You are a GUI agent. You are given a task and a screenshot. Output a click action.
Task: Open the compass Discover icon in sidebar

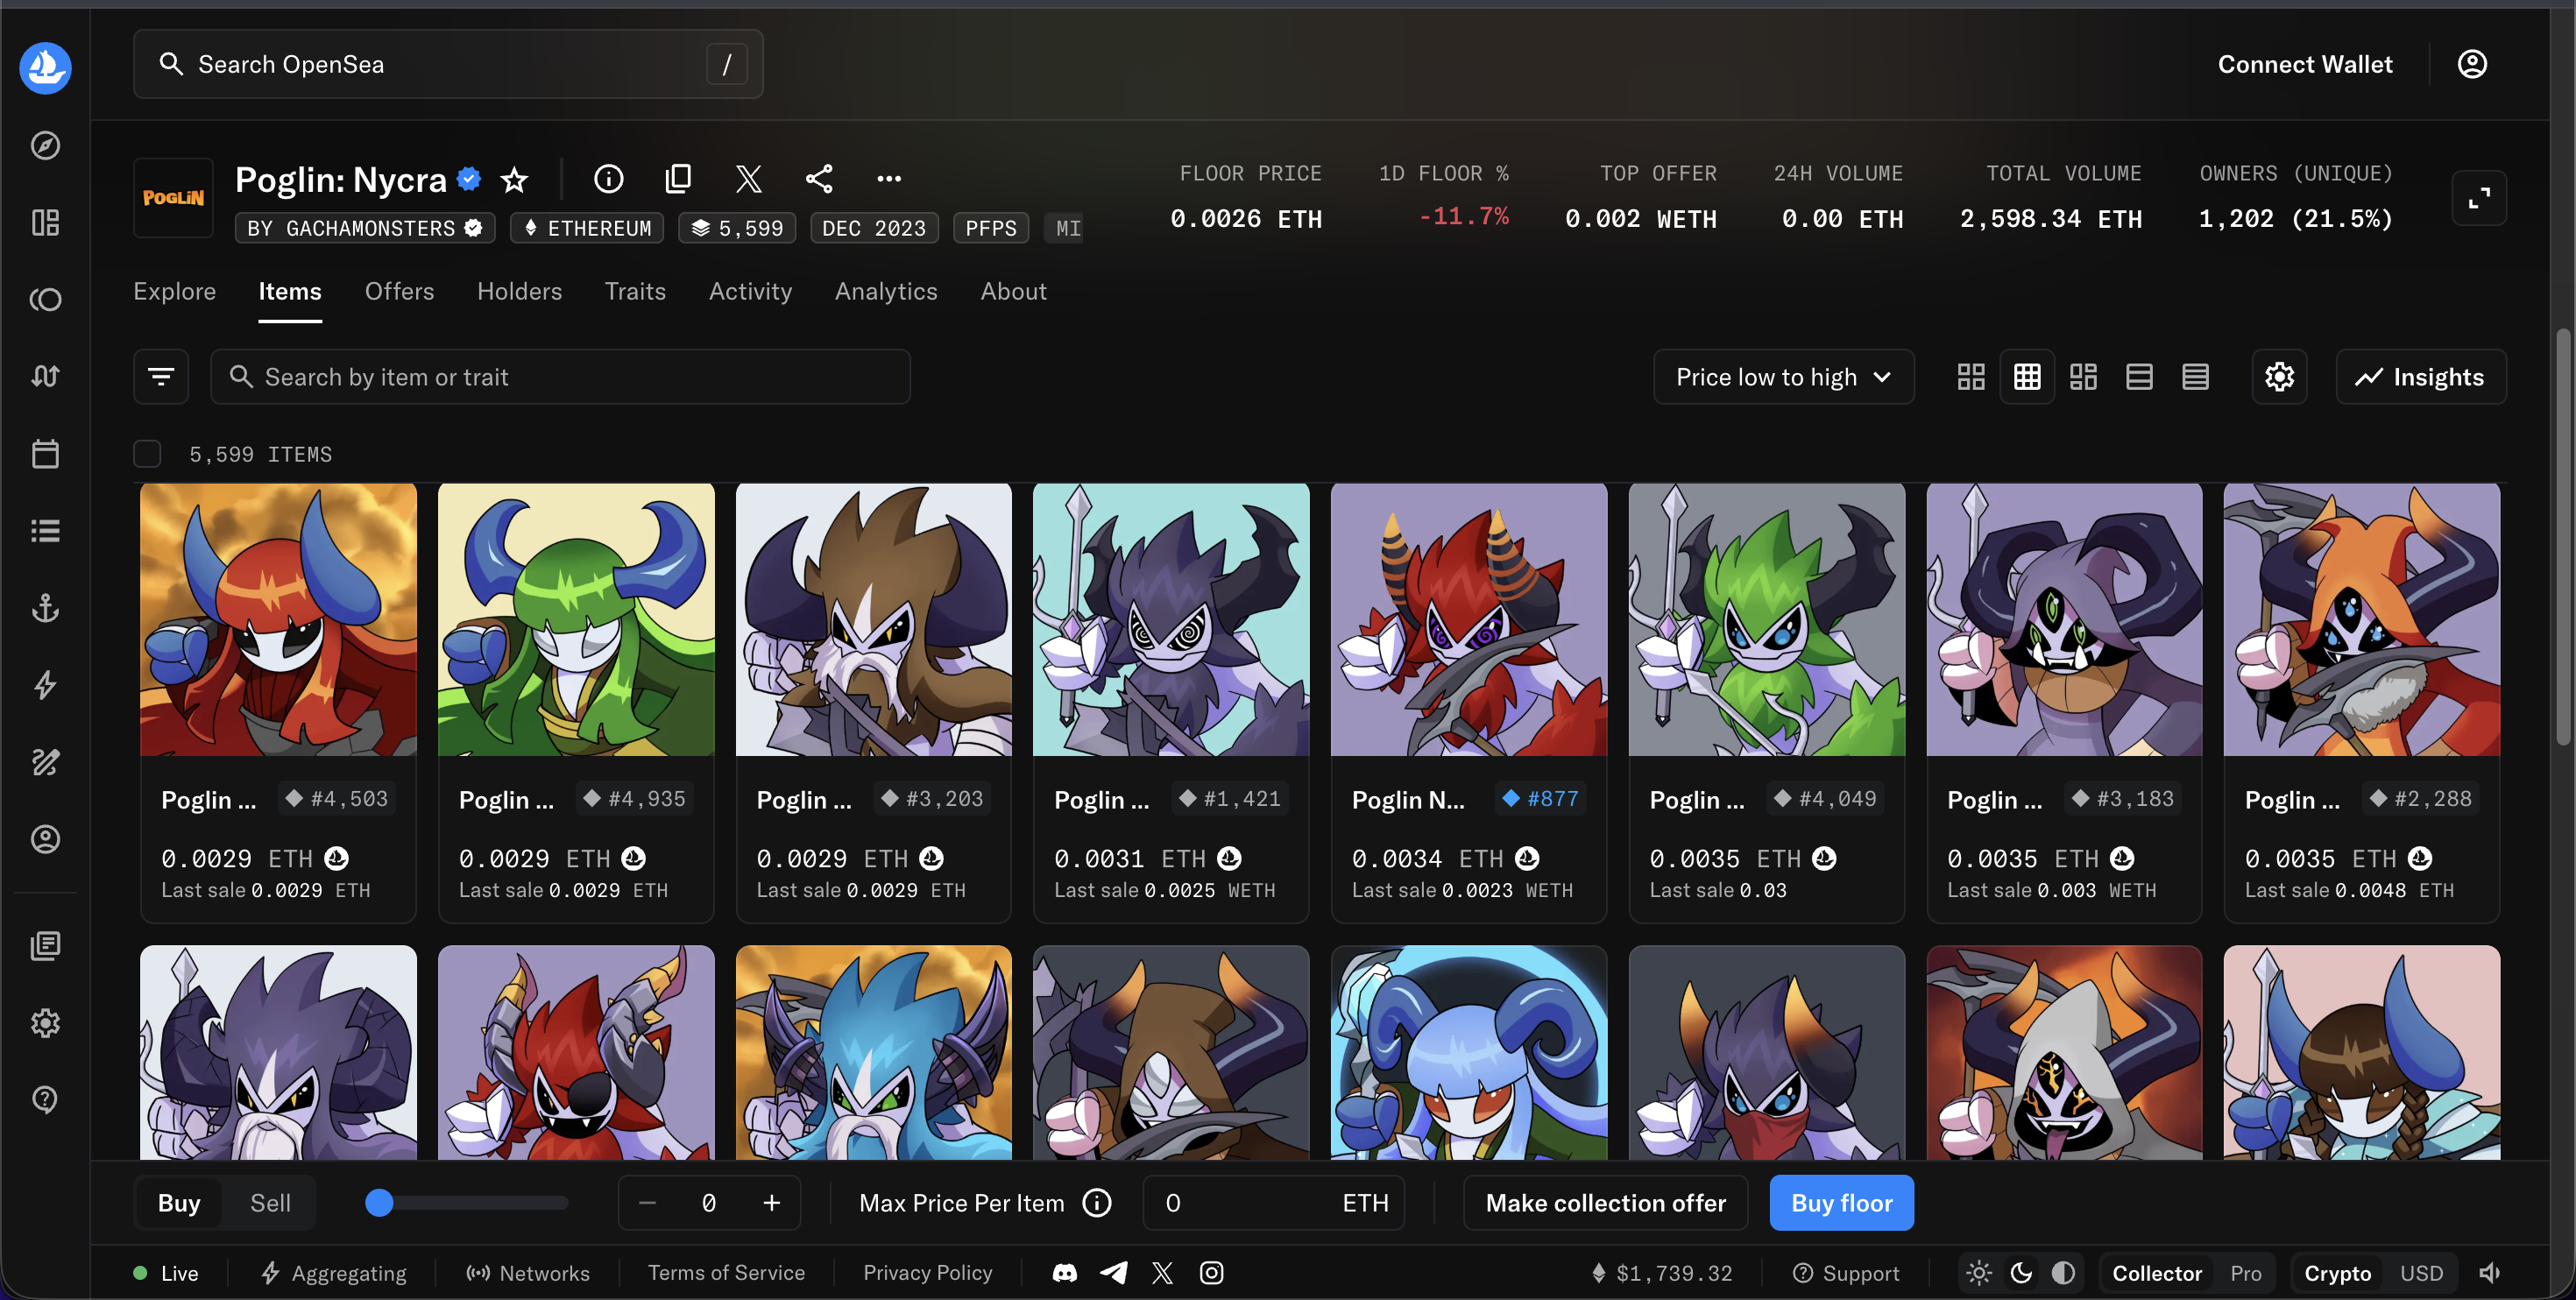(45, 146)
